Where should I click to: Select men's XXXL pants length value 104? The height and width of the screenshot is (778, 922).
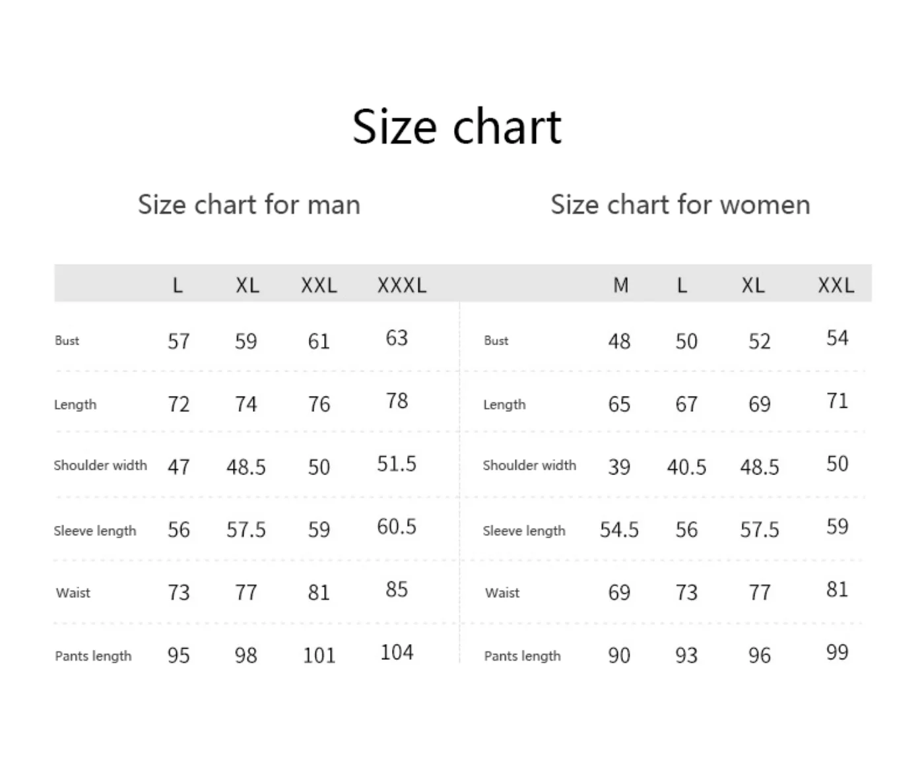coord(397,653)
